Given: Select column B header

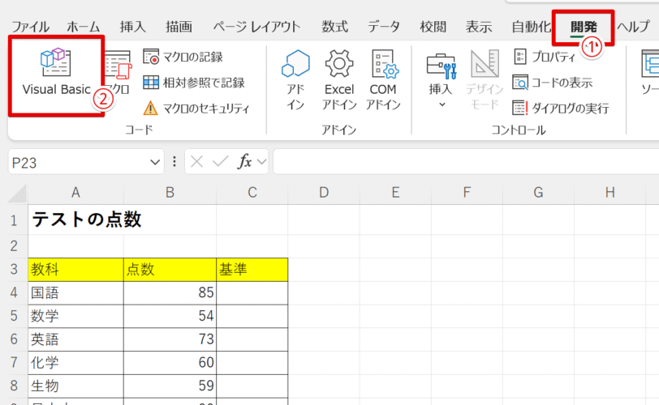Looking at the screenshot, I should pos(170,193).
